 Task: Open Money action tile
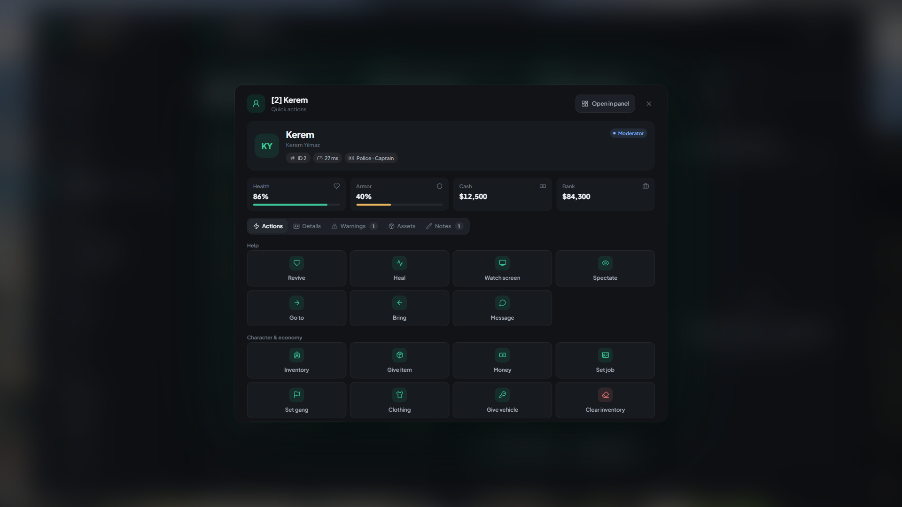coord(502,361)
